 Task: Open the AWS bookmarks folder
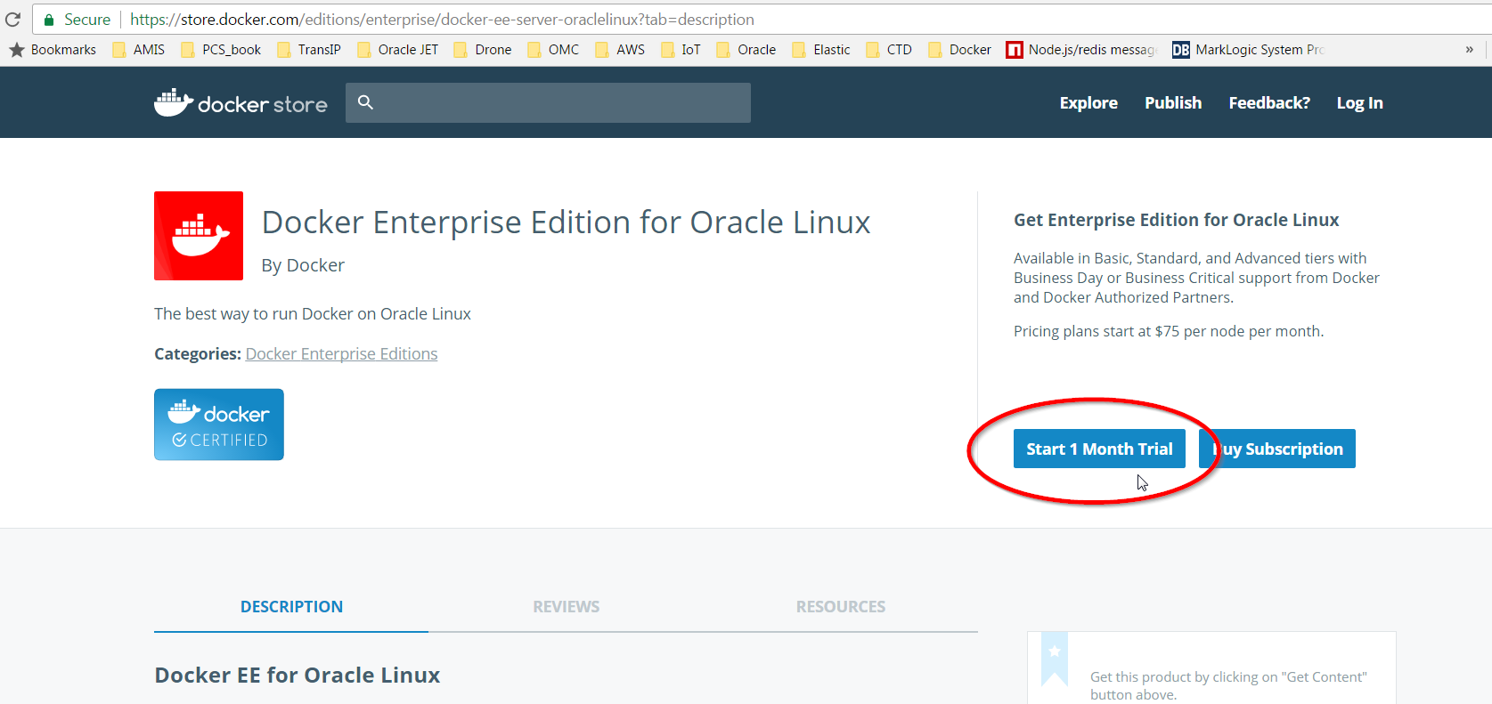point(620,50)
